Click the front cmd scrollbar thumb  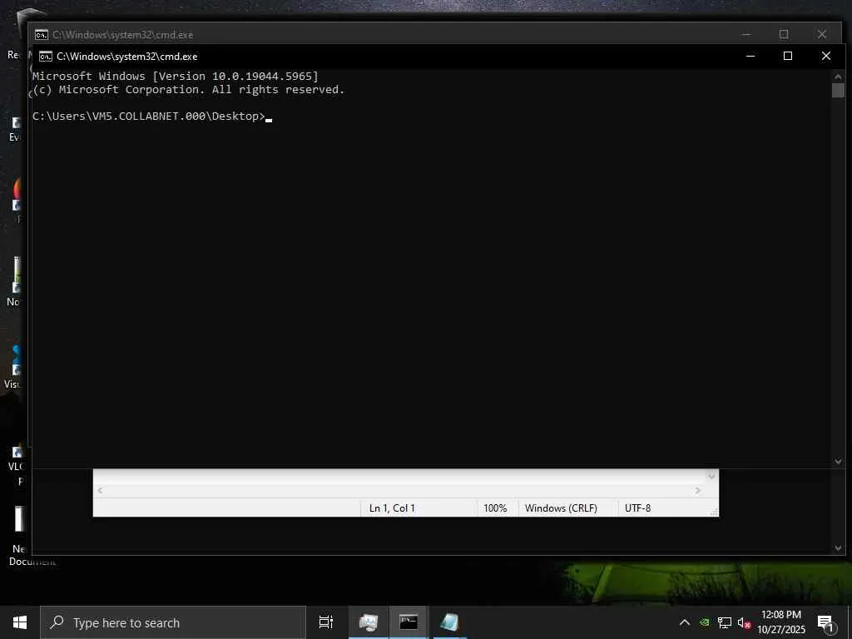point(838,90)
